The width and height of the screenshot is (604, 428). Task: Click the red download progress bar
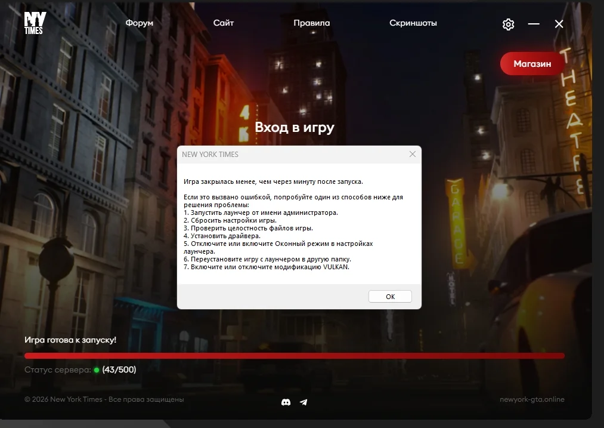(294, 356)
